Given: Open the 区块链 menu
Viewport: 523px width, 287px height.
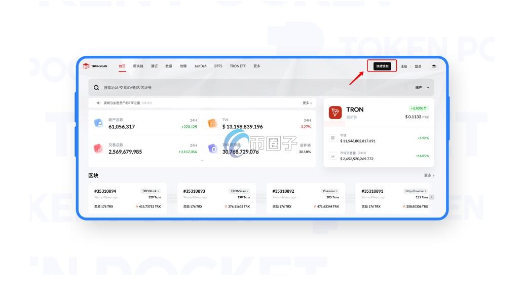Looking at the screenshot, I should pos(138,66).
